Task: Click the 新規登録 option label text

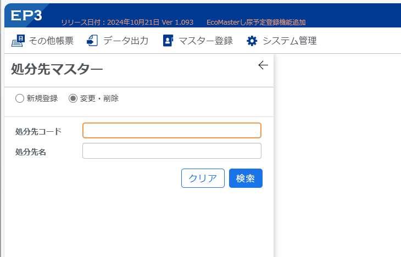Action: 42,98
